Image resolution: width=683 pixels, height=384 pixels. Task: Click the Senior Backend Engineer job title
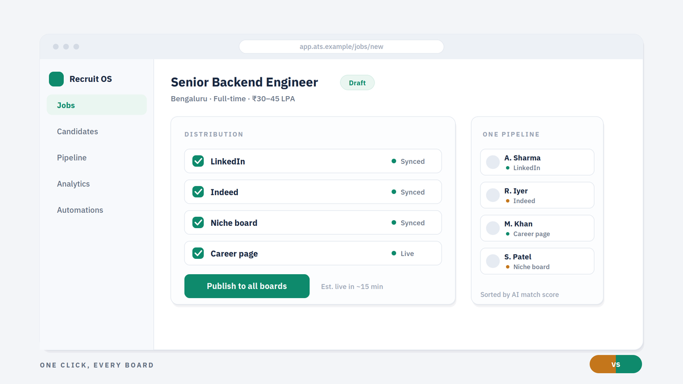click(244, 82)
